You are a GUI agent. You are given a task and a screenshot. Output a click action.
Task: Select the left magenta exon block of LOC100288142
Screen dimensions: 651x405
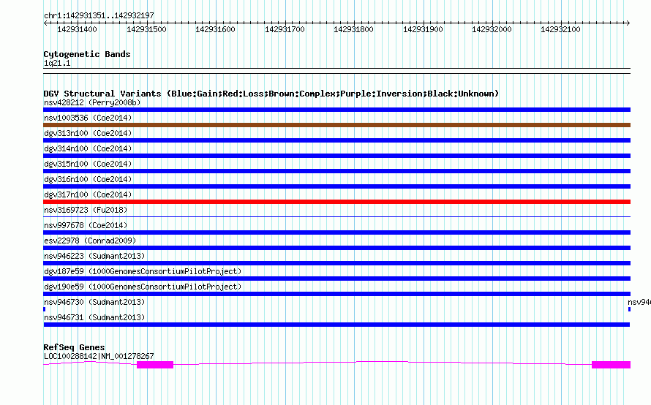pos(155,365)
